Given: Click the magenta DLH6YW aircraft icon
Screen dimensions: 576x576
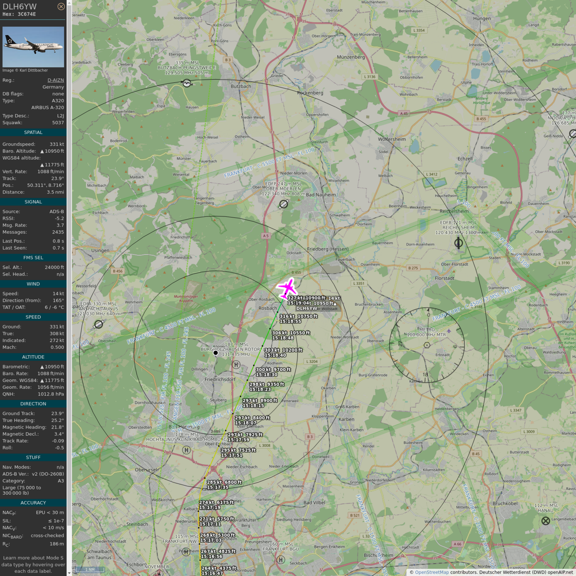Looking at the screenshot, I should coord(287,288).
